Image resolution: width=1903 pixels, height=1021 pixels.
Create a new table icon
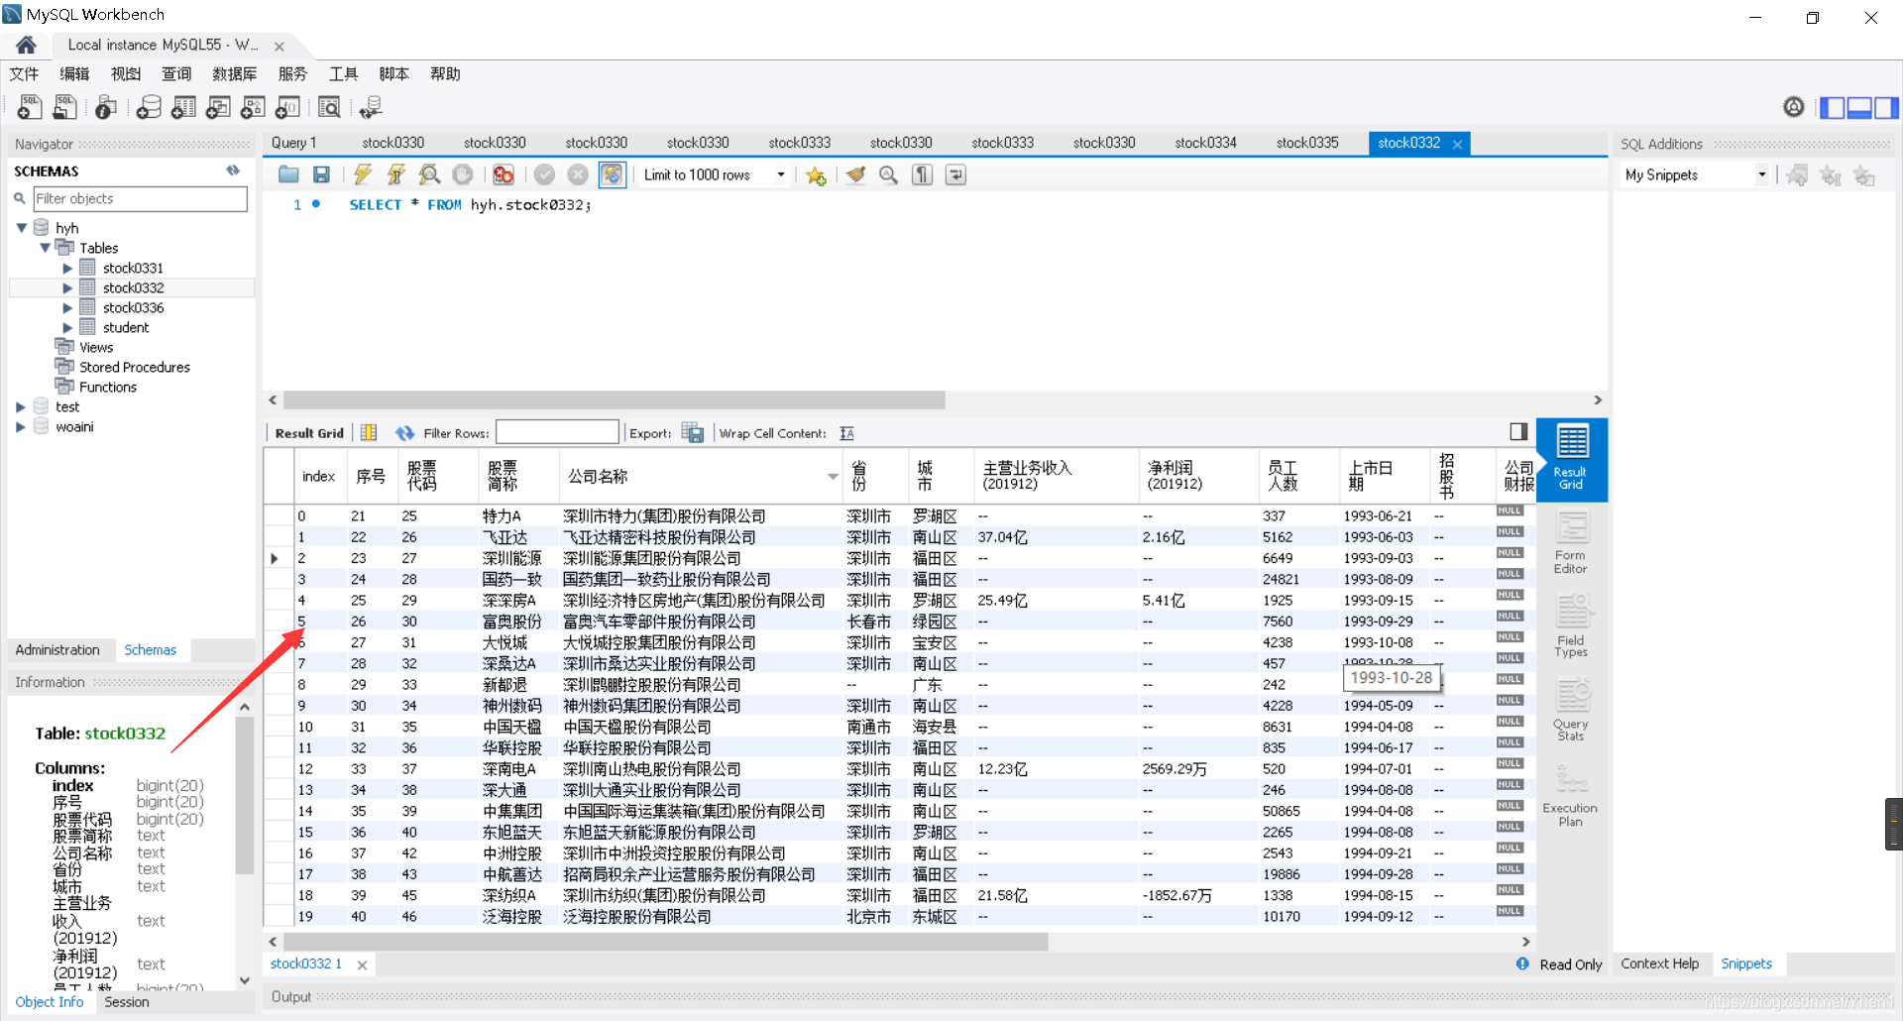tap(183, 107)
